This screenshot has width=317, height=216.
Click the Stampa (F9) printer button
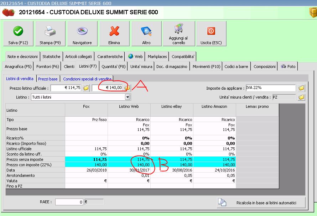pos(50,34)
